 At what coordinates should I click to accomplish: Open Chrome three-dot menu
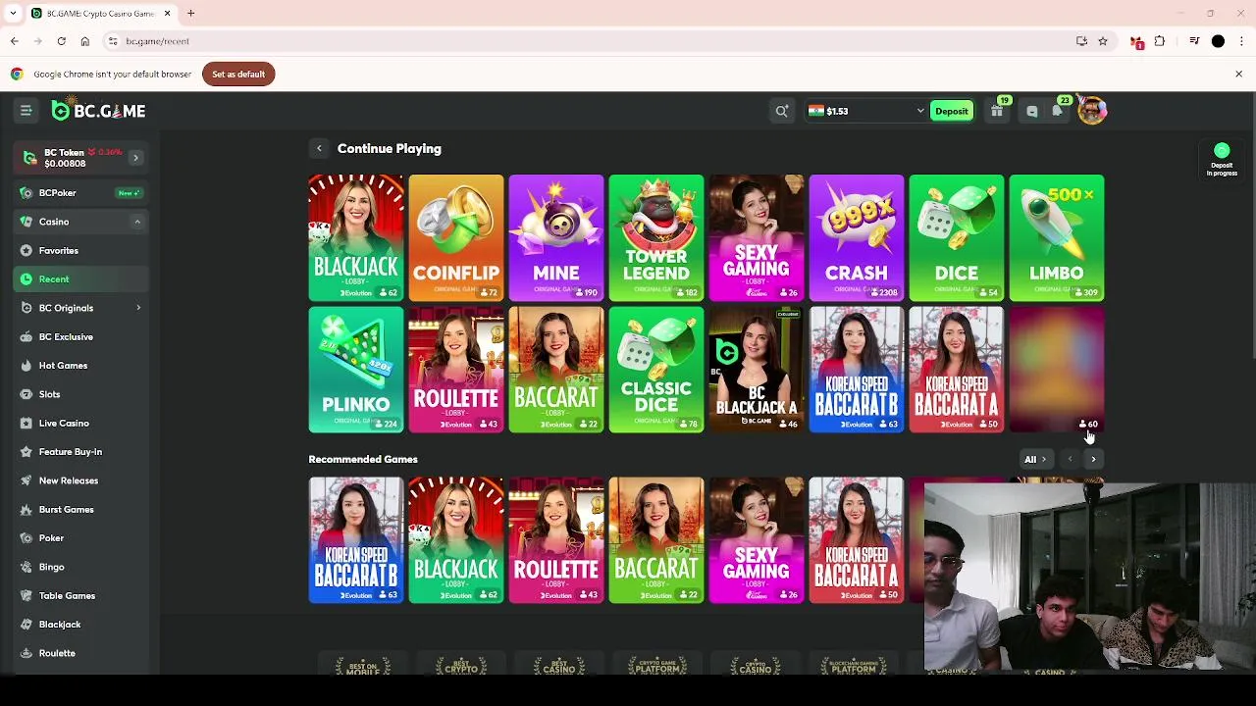1241,41
